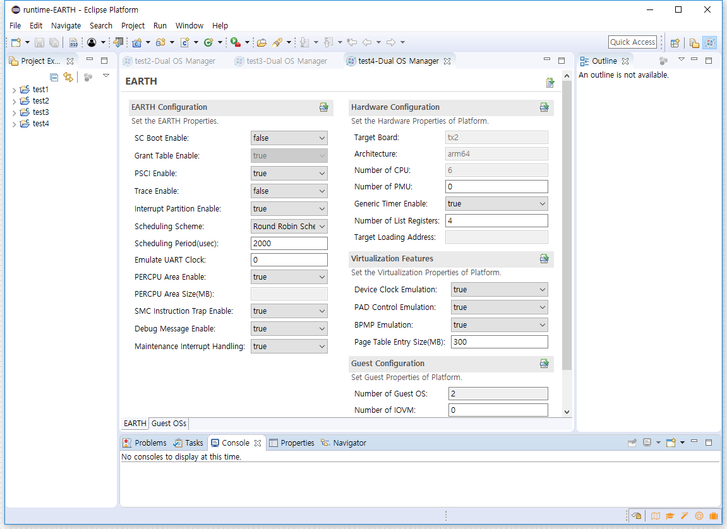Click the Quick Access search box
The image size is (727, 529).
[x=632, y=42]
